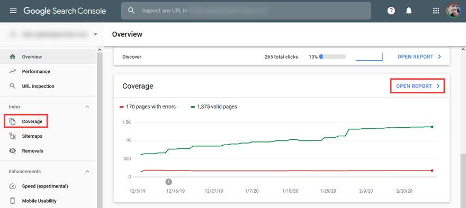The height and width of the screenshot is (208, 466).
Task: Open the notifications bell
Action: click(x=409, y=11)
